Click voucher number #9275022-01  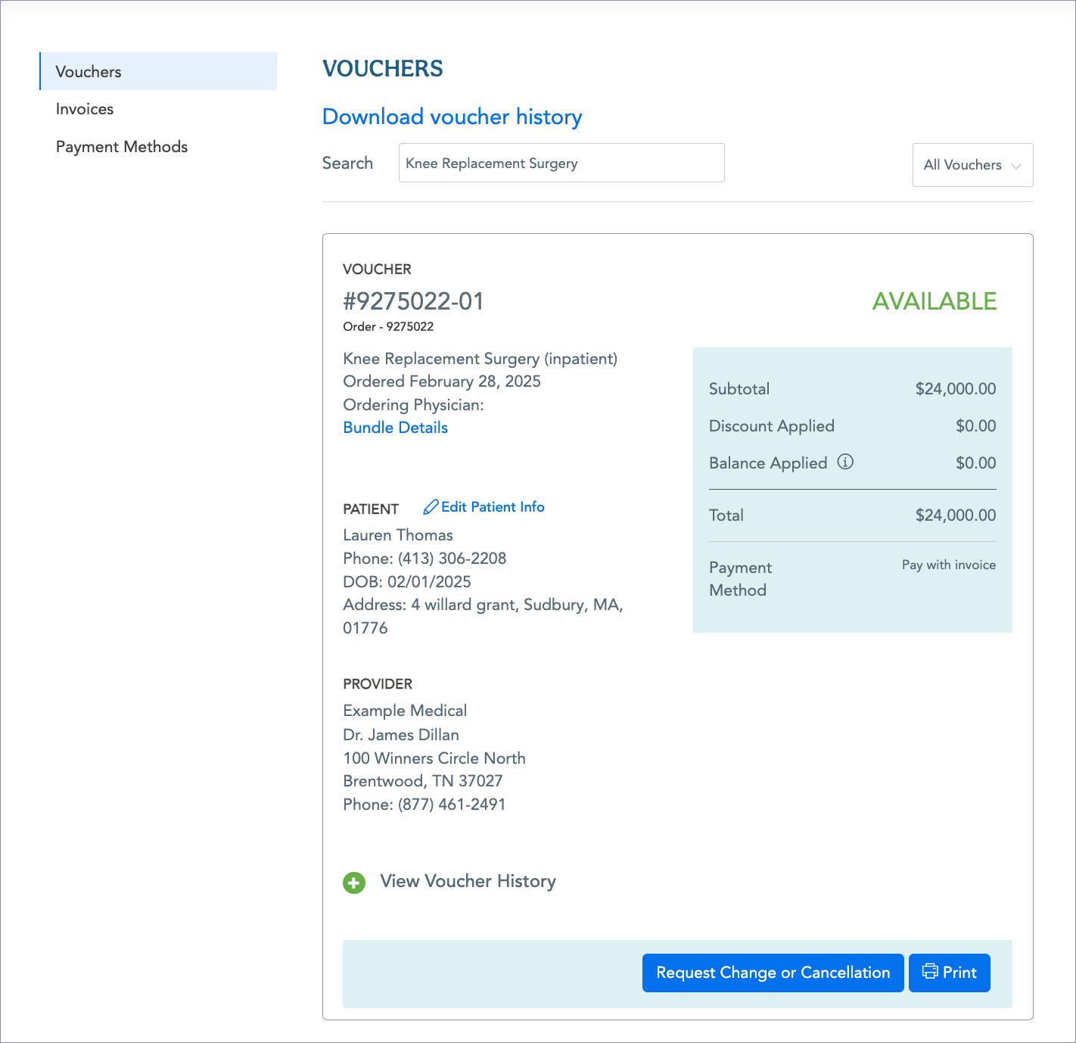413,301
